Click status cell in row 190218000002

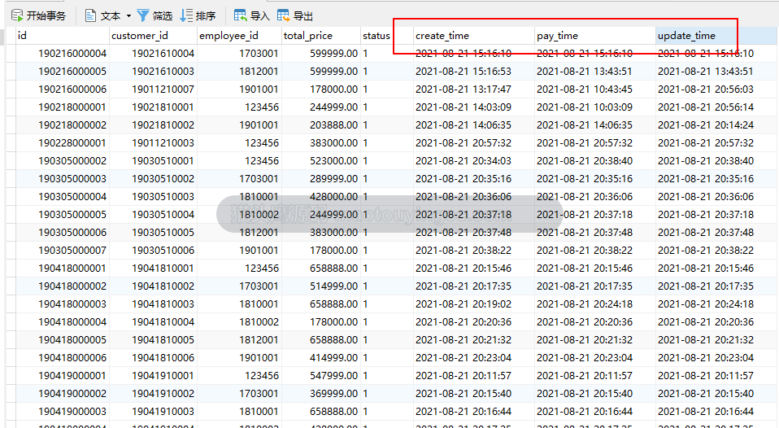point(387,125)
